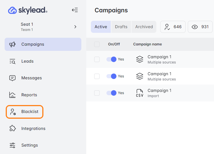Click the Reports chart icon
The image size is (214, 154).
(x=13, y=95)
